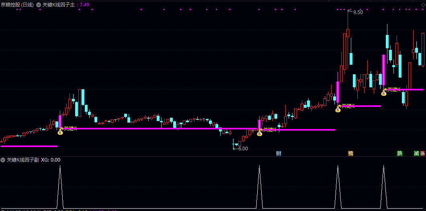Click the tall red candle reaching the 9.50 high
Image resolution: width=426 pixels, height=211 pixels.
pos(348,33)
